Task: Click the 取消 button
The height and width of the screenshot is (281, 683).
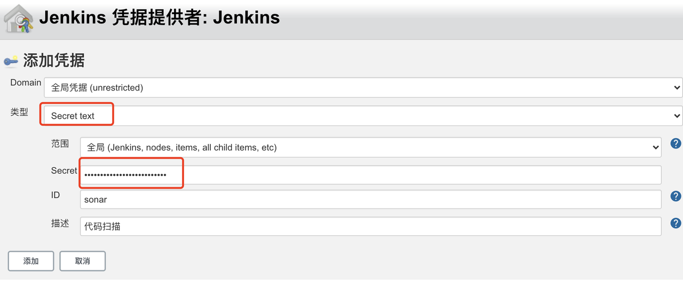Action: [82, 261]
